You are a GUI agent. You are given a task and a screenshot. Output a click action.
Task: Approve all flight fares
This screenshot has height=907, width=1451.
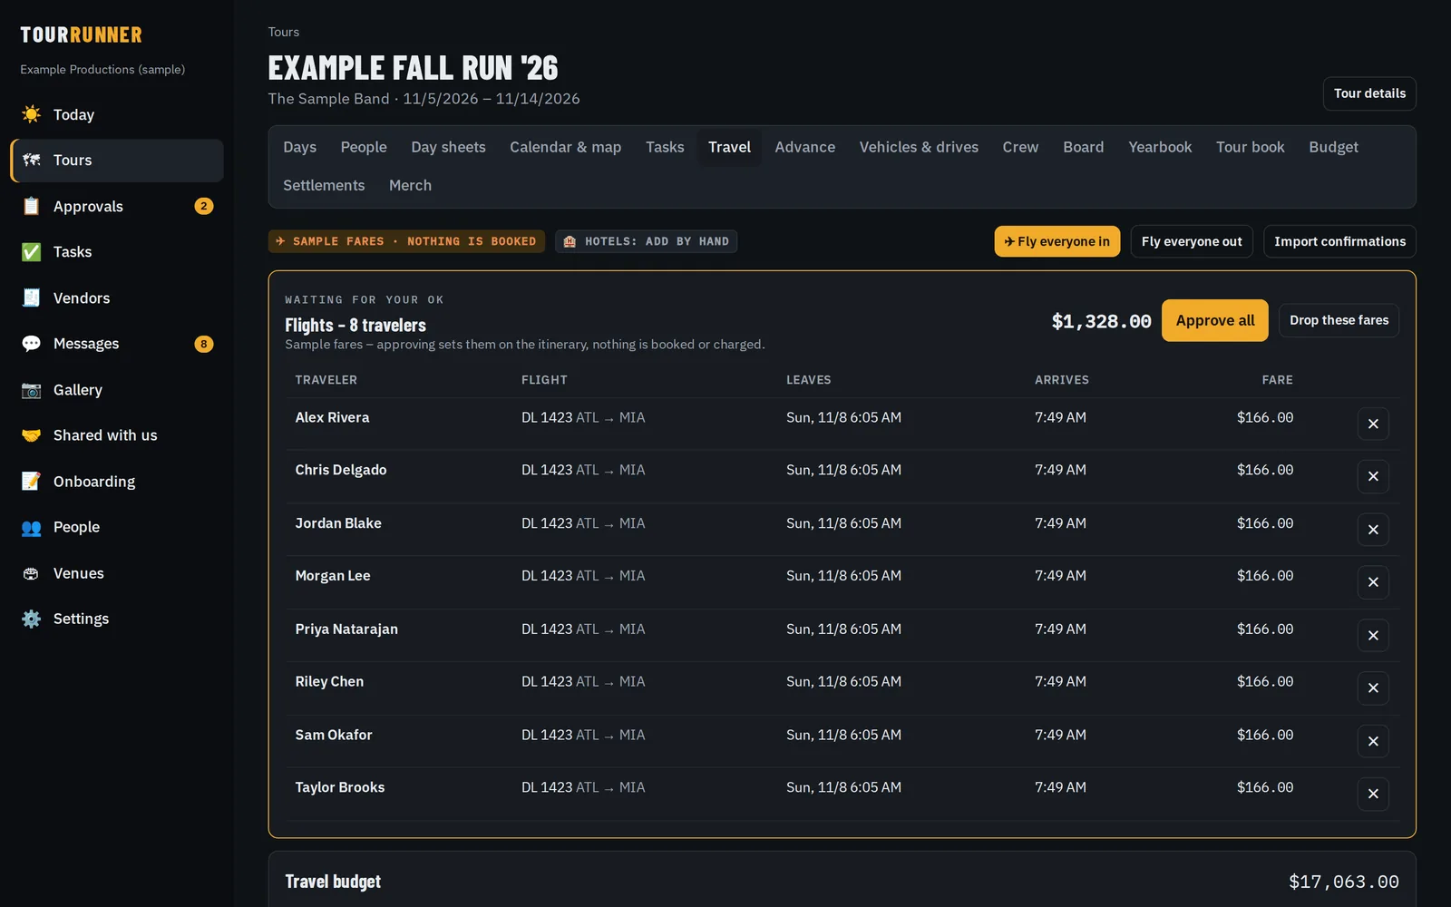point(1215,320)
